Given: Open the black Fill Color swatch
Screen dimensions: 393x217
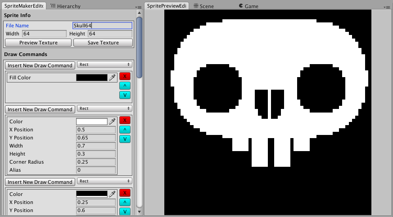Looking at the screenshot, I should (x=92, y=78).
